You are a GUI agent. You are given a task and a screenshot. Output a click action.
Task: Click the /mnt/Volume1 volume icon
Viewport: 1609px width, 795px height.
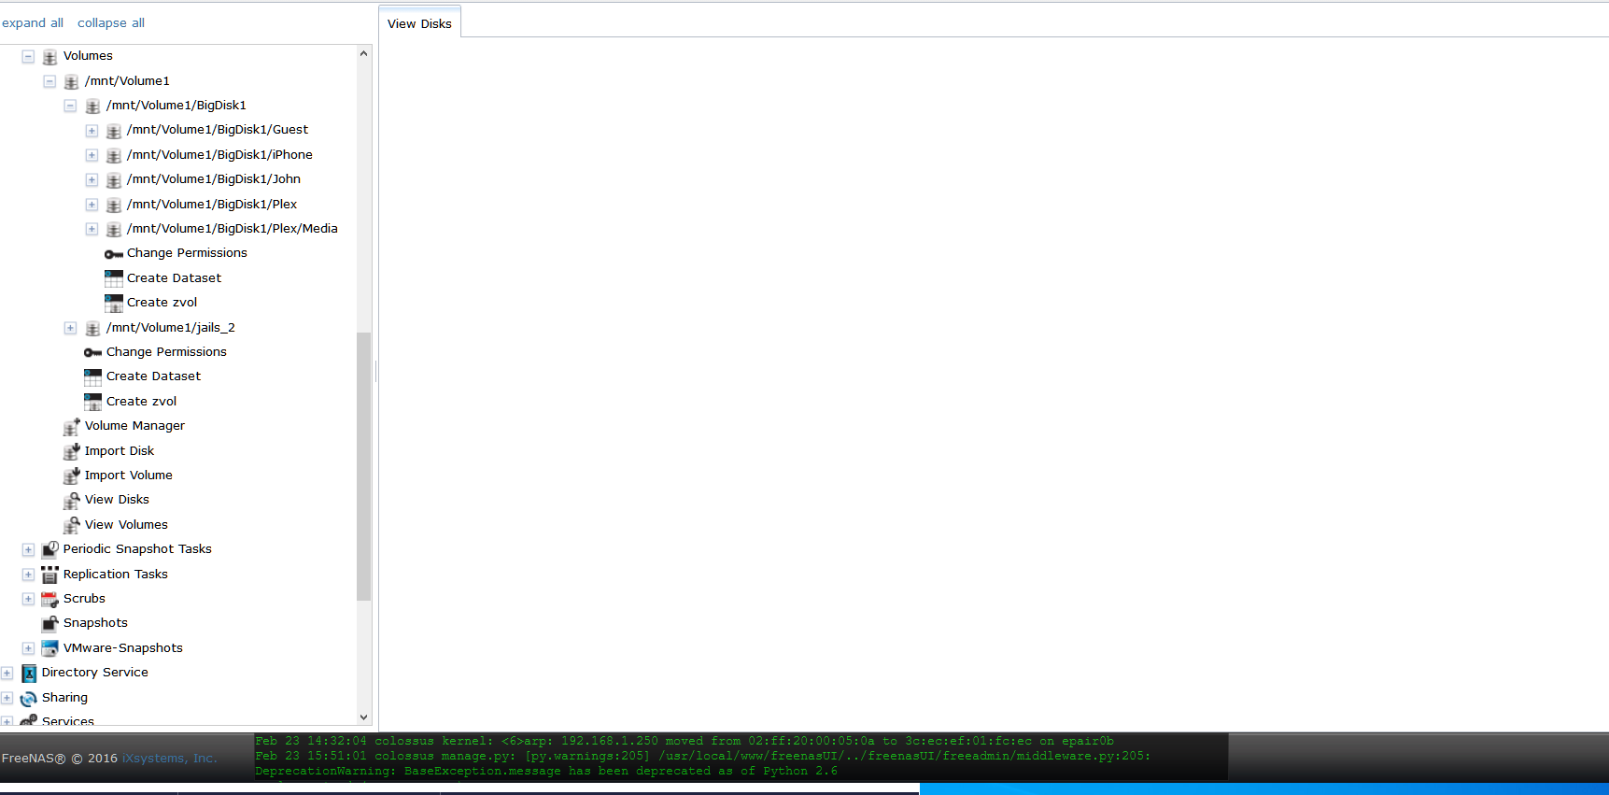click(x=71, y=81)
